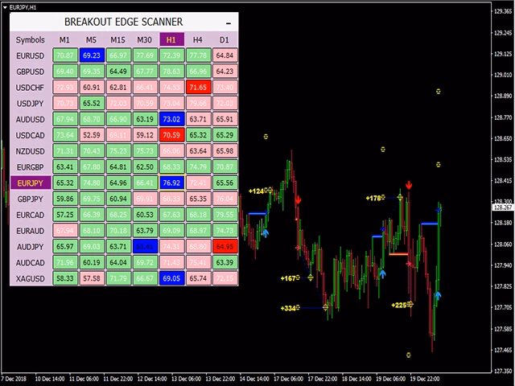Select the M15 timeframe column header
This screenshot has width=515, height=386.
pos(117,39)
